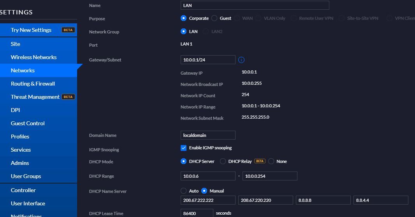Select the Corporate purpose radio button
The width and height of the screenshot is (415, 217).
pyautogui.click(x=184, y=18)
